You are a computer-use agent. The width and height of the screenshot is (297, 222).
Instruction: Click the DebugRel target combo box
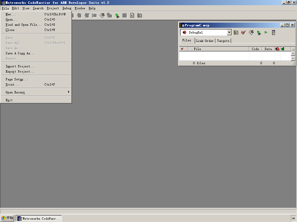coord(206,32)
